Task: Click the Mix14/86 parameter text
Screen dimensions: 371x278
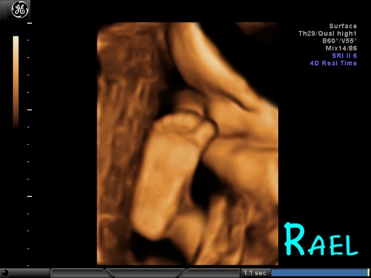Action: coord(341,48)
